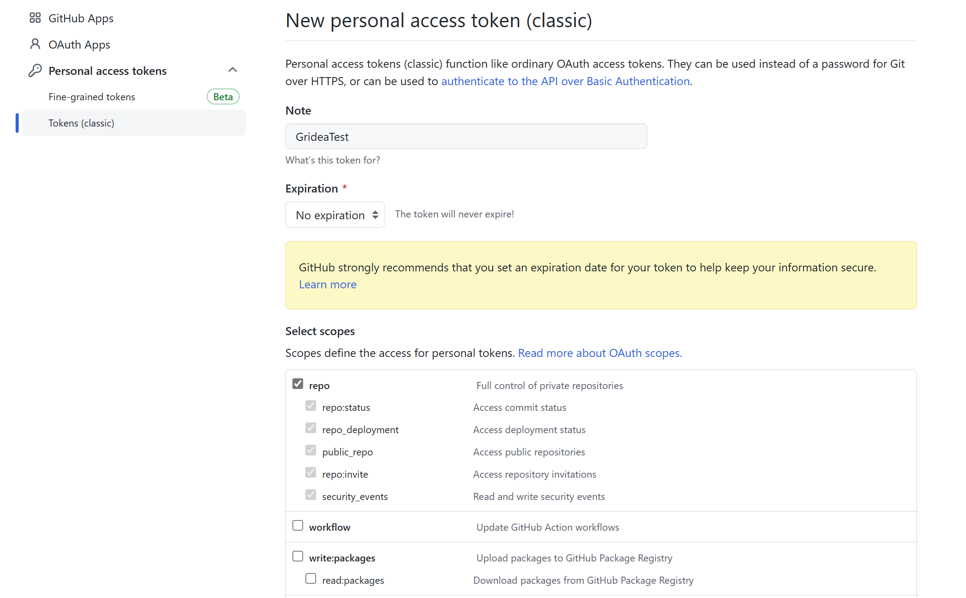Screen dimensions: 966x598
Task: Open the Basic Authentication API link
Action: pyautogui.click(x=565, y=81)
